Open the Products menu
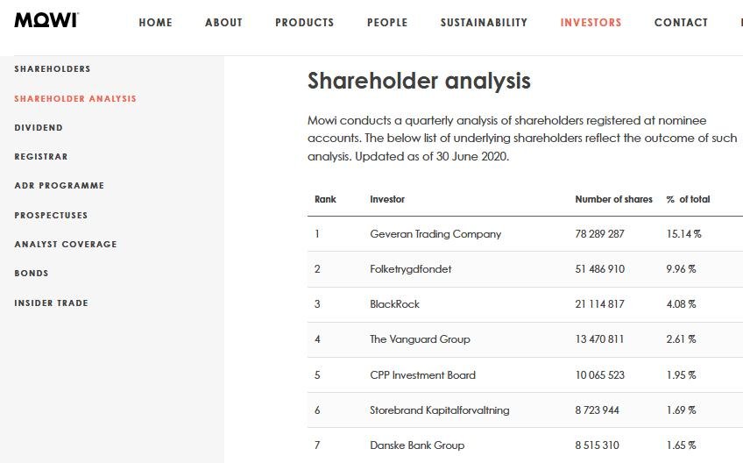The image size is (743, 463). pos(304,23)
